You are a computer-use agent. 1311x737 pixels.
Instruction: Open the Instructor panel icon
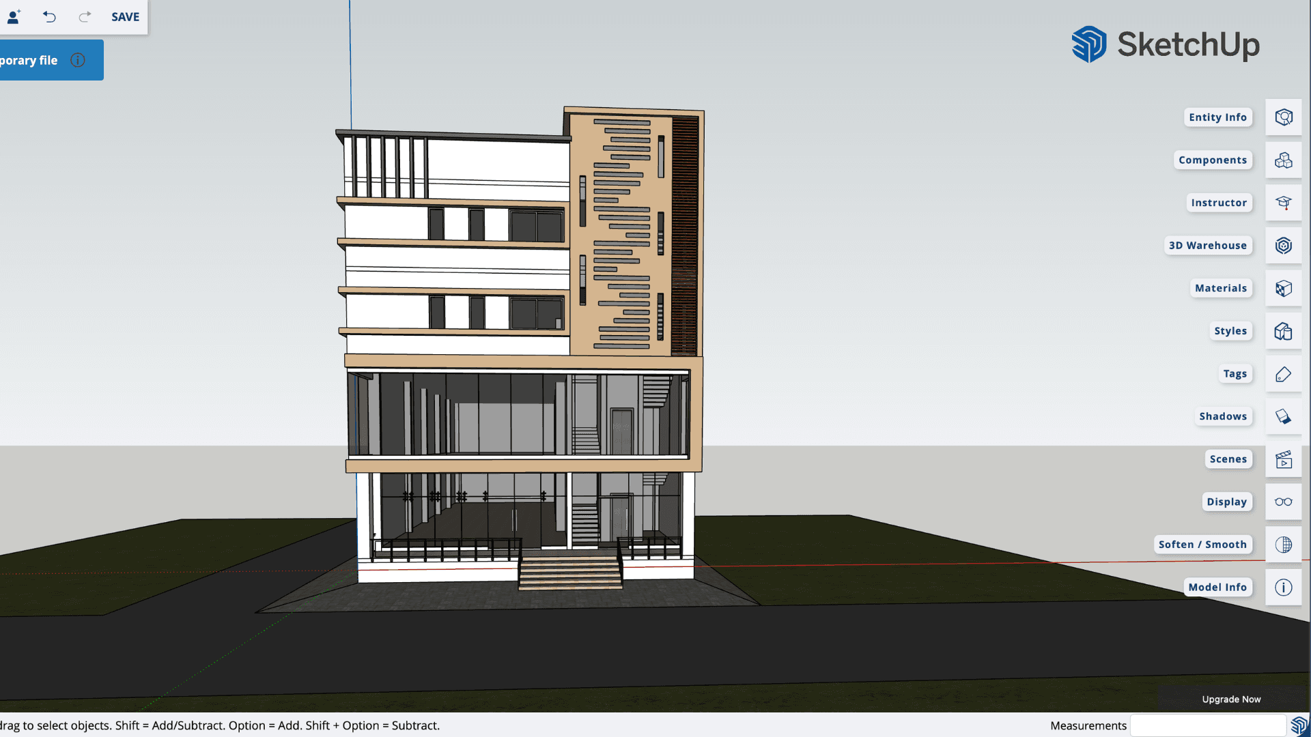[1284, 203]
